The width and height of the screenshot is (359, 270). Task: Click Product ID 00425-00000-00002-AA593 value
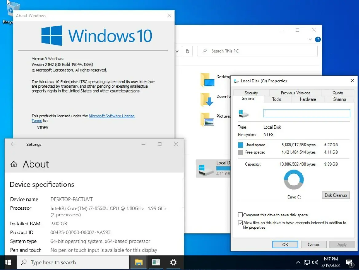80,232
